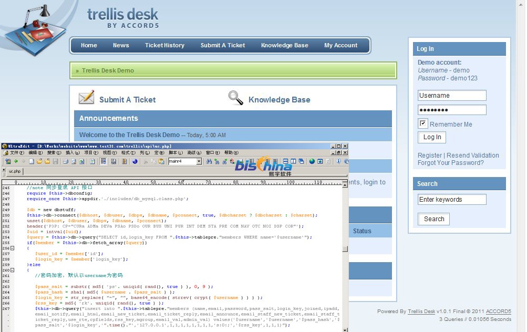This screenshot has height=332, width=527.
Task: Open the 搜索(S) Search menu in UltraEdit
Action: (54, 152)
